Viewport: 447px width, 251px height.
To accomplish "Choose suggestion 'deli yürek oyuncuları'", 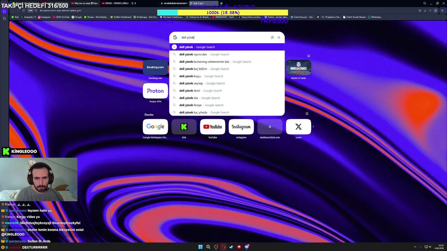I will 227,54.
